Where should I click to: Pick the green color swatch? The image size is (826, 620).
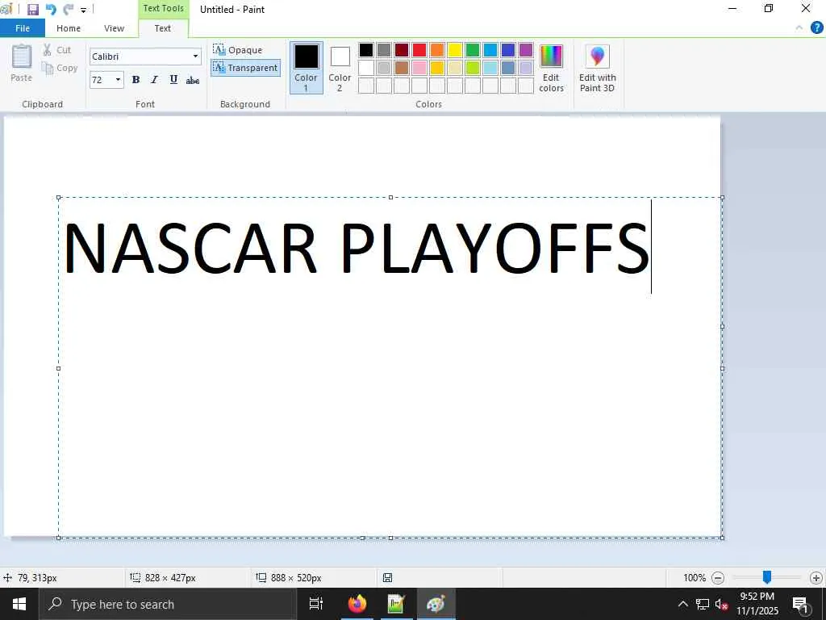click(x=473, y=50)
